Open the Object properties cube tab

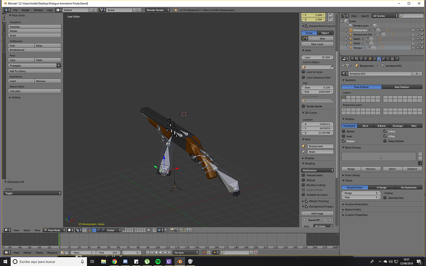370,59
